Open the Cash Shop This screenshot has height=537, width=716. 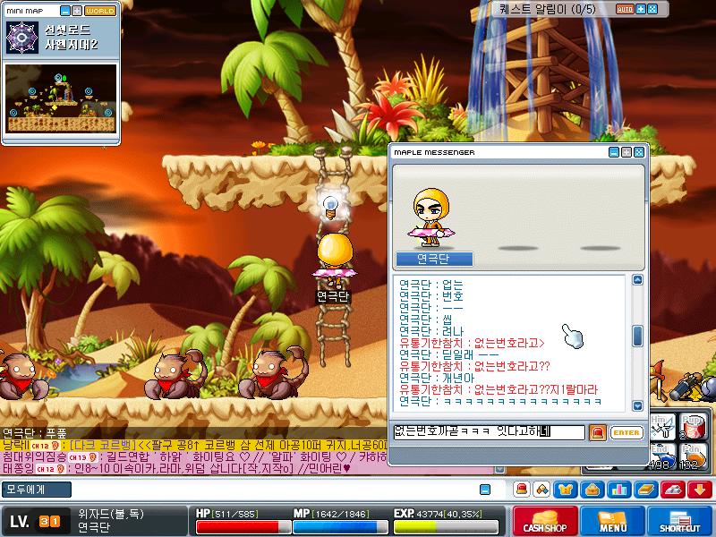pyautogui.click(x=545, y=521)
